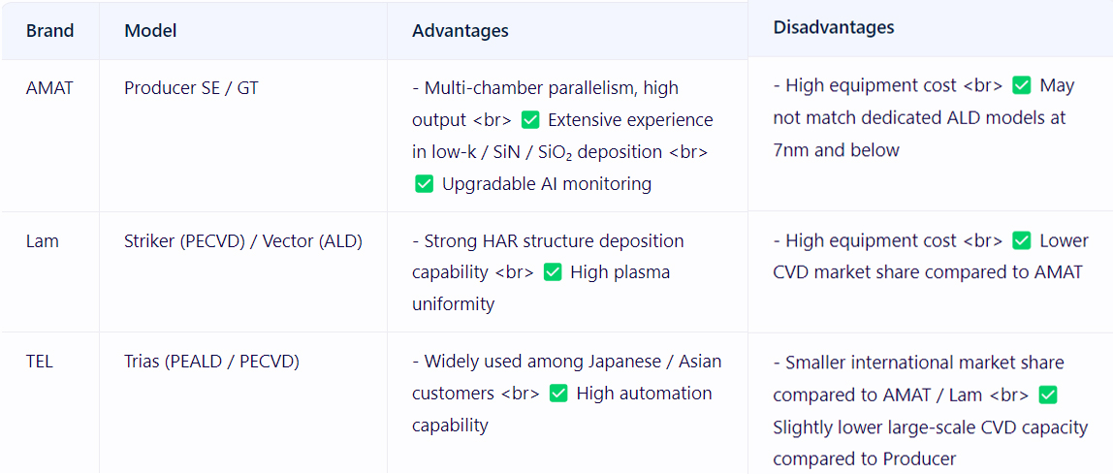Click checkmark before Lower CVD market share
The image size is (1113, 474).
pyautogui.click(x=1022, y=240)
